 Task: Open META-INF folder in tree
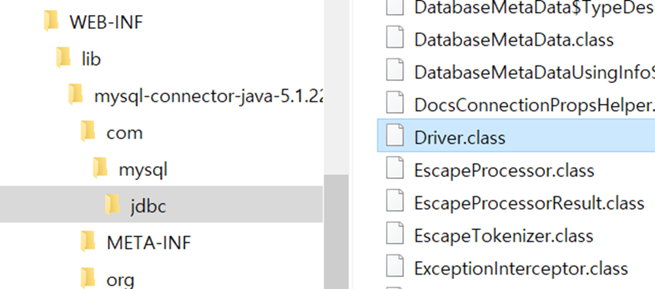click(149, 242)
